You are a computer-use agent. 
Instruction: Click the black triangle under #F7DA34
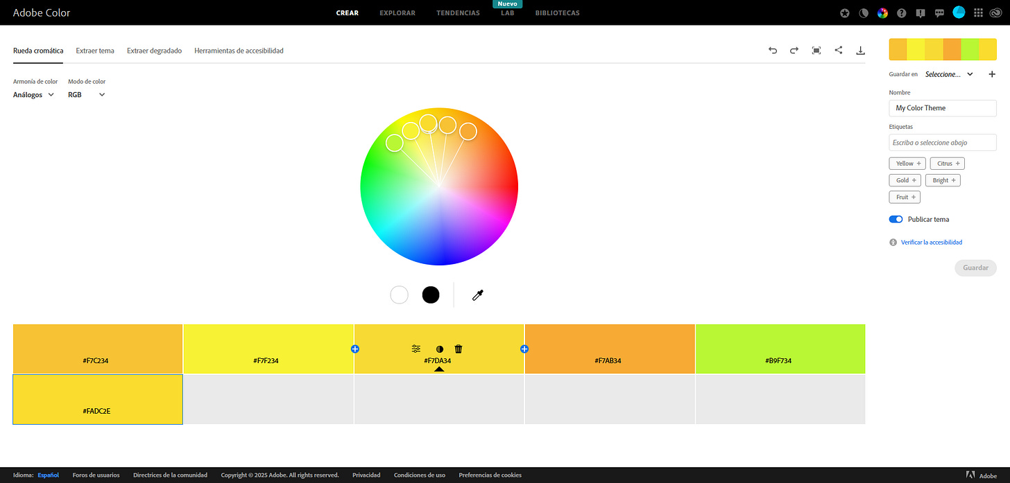tap(439, 369)
